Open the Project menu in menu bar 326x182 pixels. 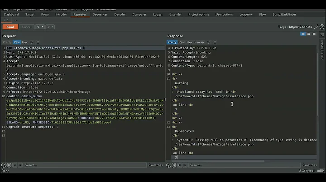[x=17, y=9]
